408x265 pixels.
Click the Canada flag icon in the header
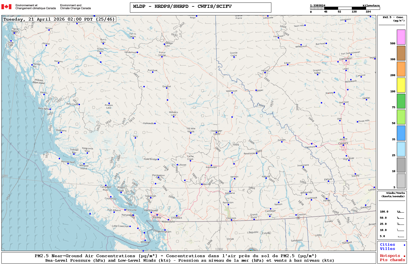[x=6, y=7]
